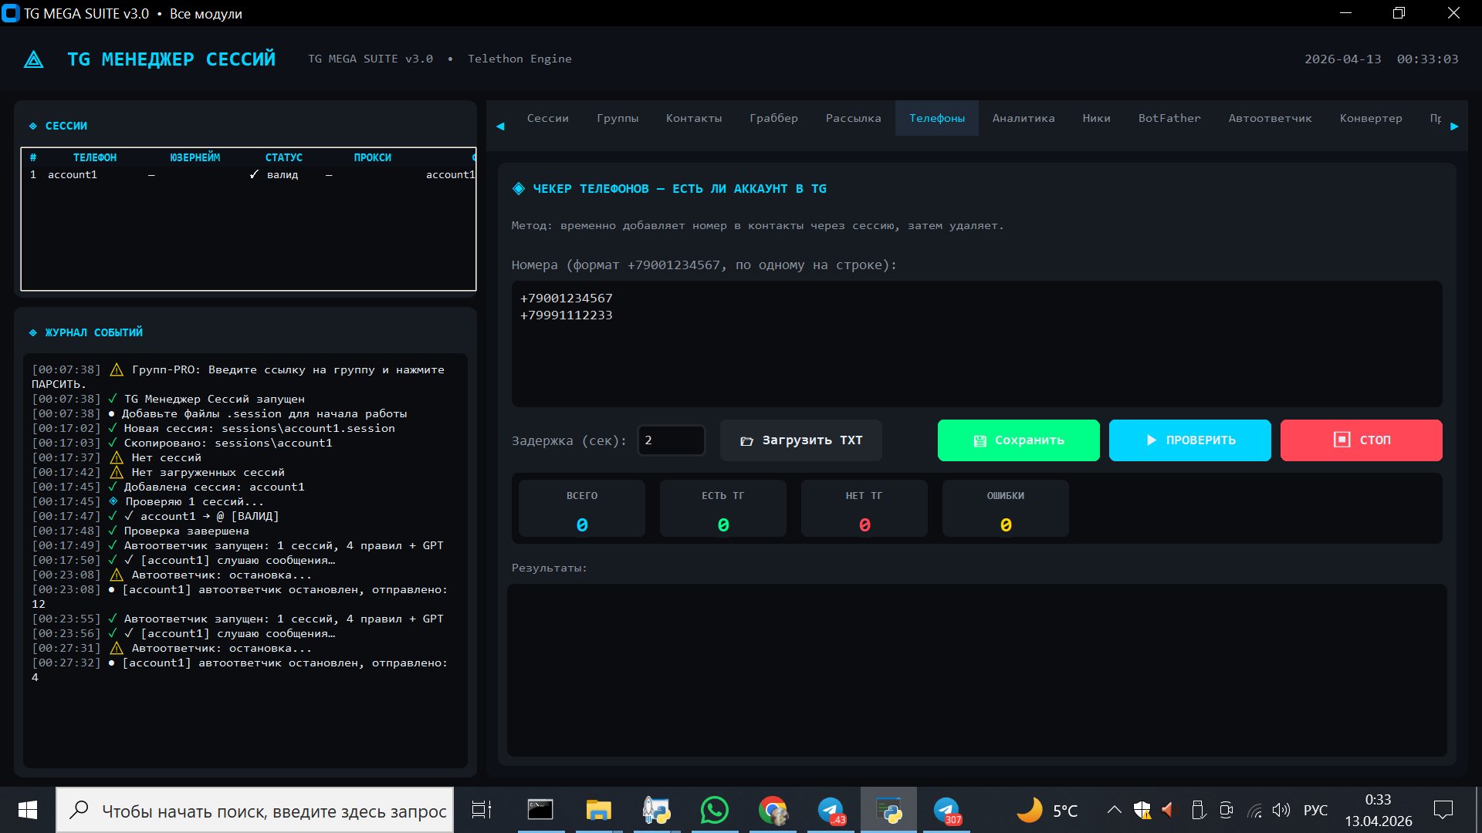Open the Автоответчик tab
Viewport: 1482px width, 833px height.
pos(1270,118)
